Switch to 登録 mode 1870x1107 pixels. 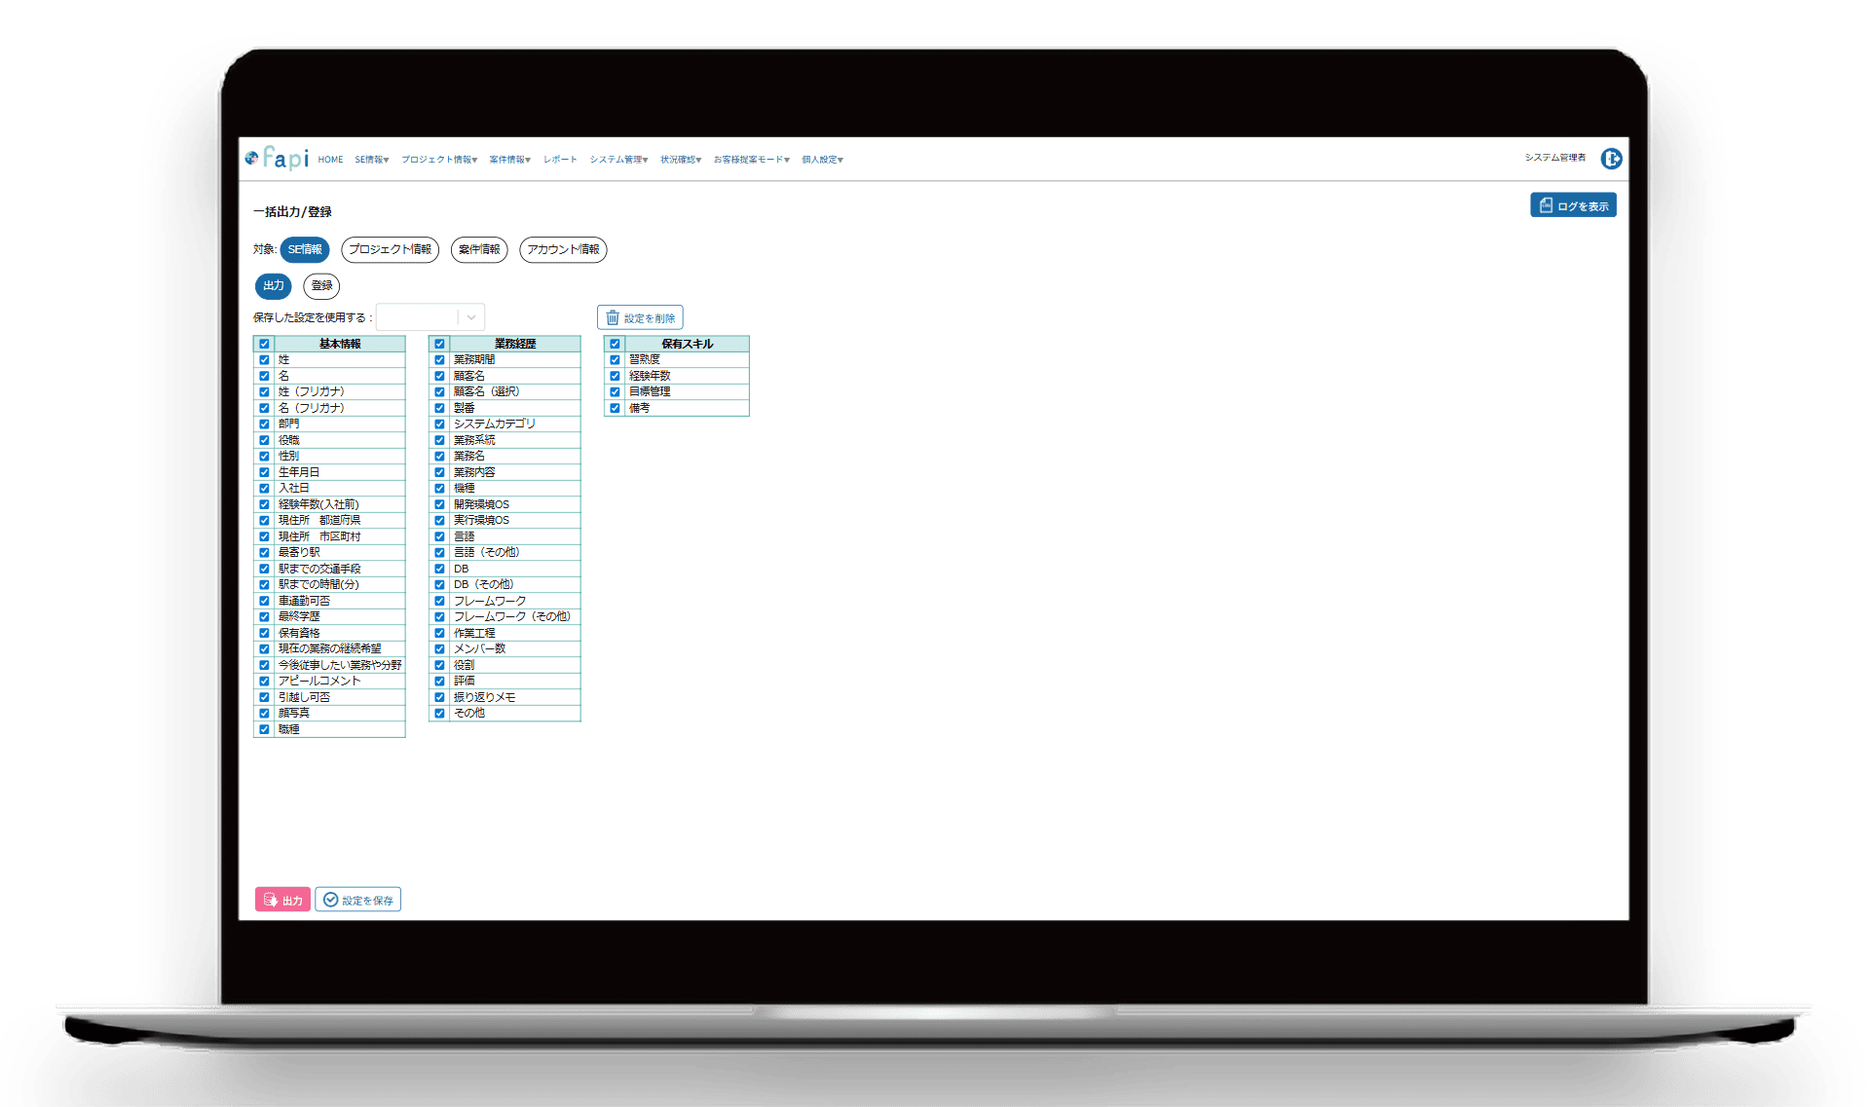[x=321, y=285]
